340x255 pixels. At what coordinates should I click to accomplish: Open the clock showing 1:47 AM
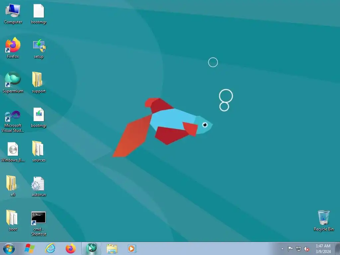point(323,249)
